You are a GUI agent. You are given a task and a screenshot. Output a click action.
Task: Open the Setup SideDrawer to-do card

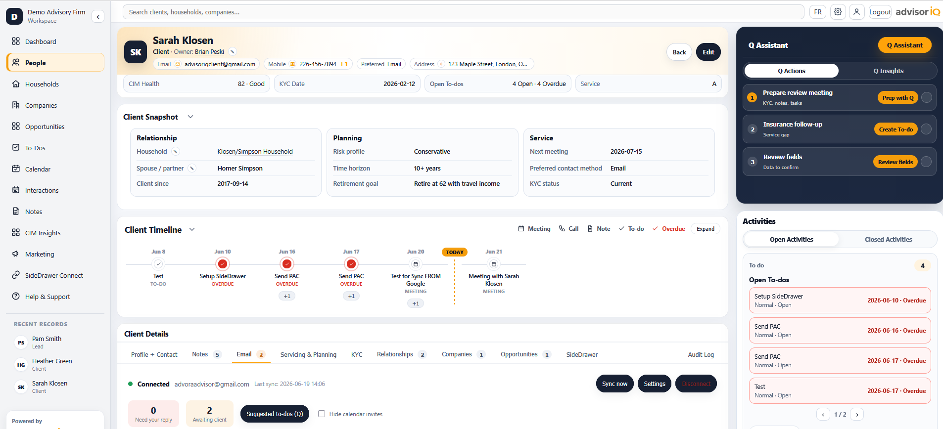click(840, 300)
